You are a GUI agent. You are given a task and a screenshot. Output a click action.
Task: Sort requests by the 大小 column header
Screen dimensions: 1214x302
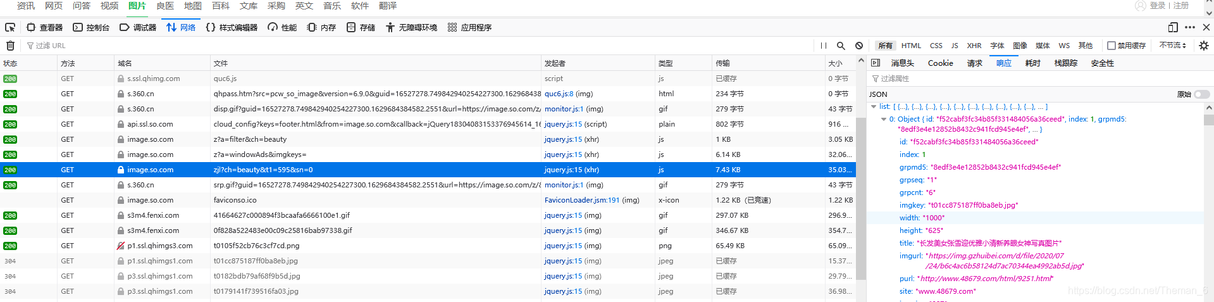[x=840, y=63]
